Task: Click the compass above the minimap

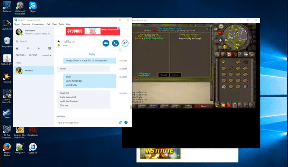Action: pos(221,27)
